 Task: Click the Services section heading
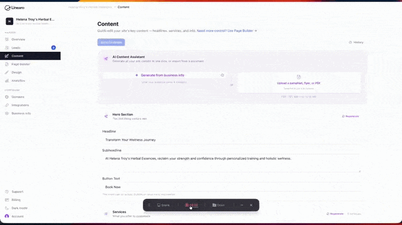tap(119, 212)
